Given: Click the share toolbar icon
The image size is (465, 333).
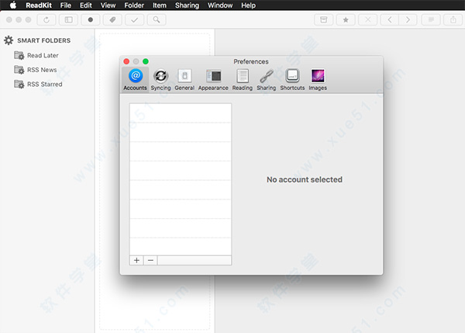Looking at the screenshot, I should 453,20.
